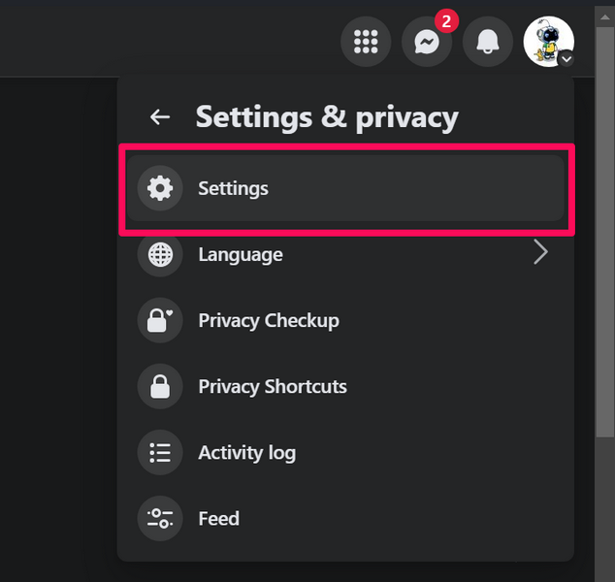Click the Privacy Checkup lock-heart icon

click(x=160, y=320)
